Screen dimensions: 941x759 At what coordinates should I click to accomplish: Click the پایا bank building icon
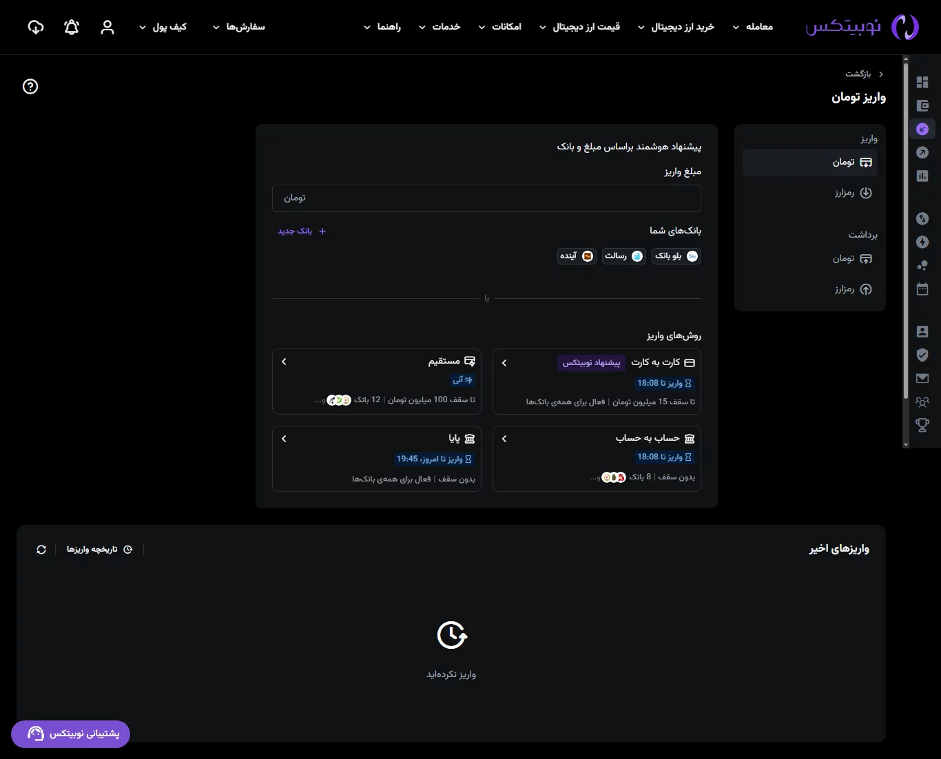coord(470,438)
